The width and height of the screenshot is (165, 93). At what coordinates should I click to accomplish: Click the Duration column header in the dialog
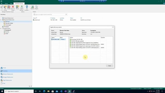point(103,37)
